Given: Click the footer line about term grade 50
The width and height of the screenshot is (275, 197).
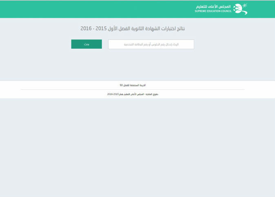Looking at the screenshot, I should point(133,85).
